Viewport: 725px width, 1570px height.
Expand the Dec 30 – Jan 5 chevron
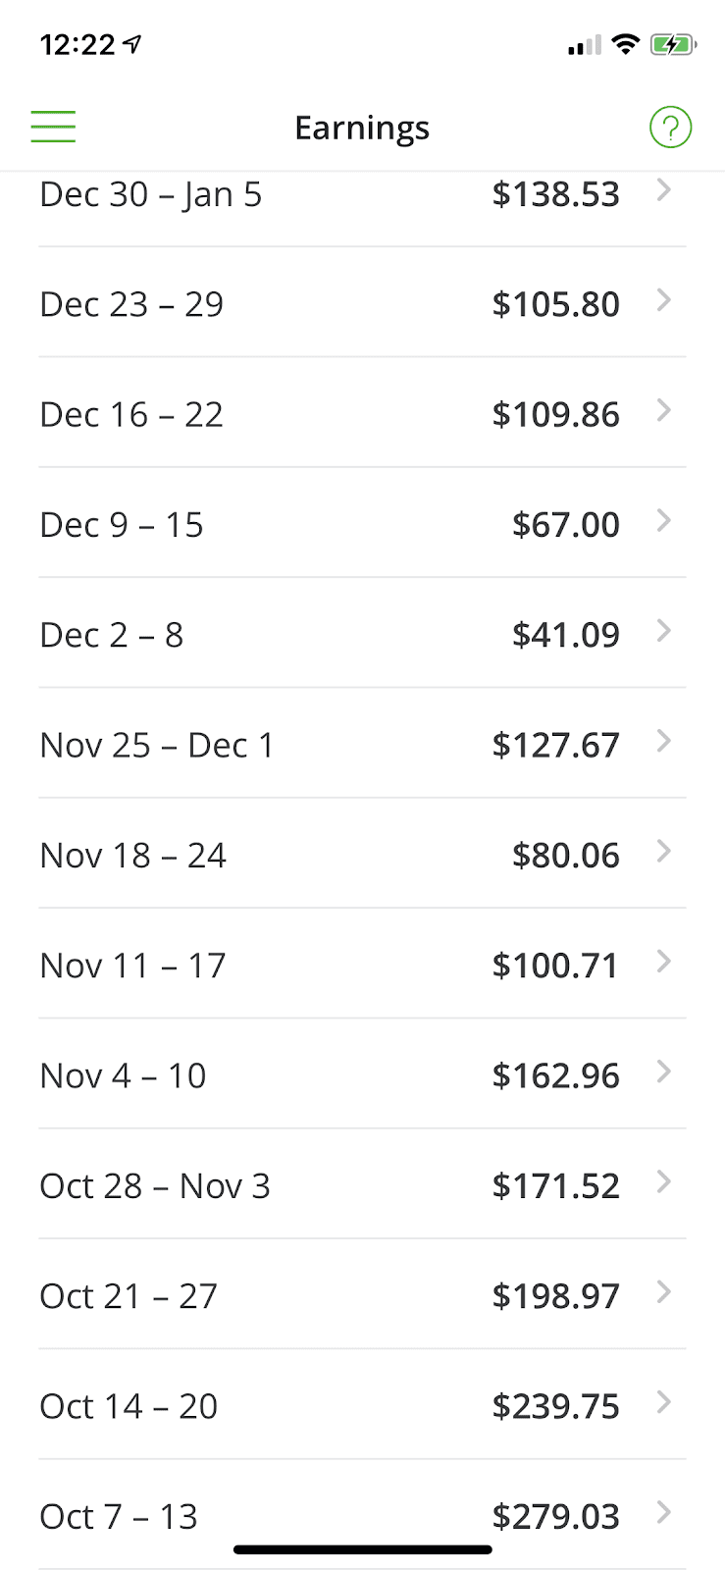pyautogui.click(x=664, y=190)
